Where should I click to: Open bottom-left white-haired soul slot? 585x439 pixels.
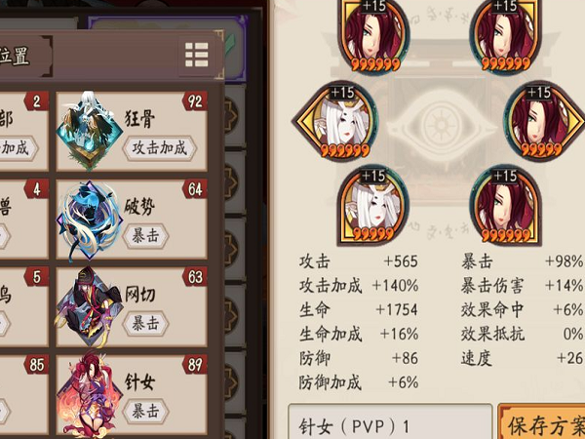(373, 205)
